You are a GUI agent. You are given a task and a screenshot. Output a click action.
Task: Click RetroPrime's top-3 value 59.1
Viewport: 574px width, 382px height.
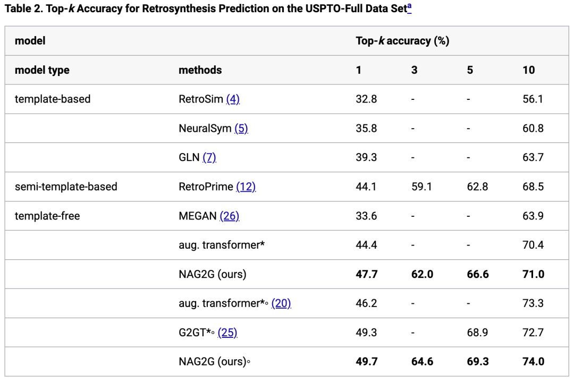point(421,186)
